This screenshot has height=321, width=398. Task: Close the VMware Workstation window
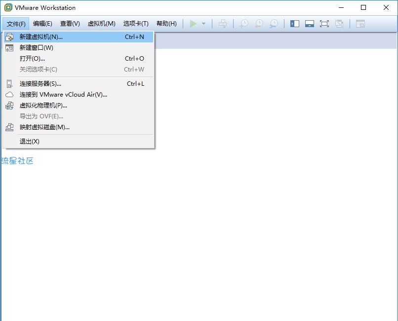click(386, 7)
